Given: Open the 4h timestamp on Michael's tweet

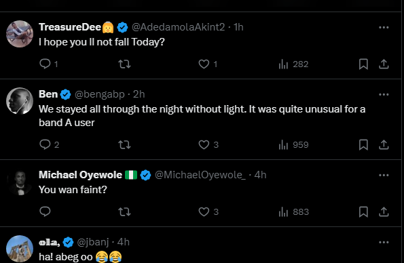Looking at the screenshot, I should (x=260, y=175).
